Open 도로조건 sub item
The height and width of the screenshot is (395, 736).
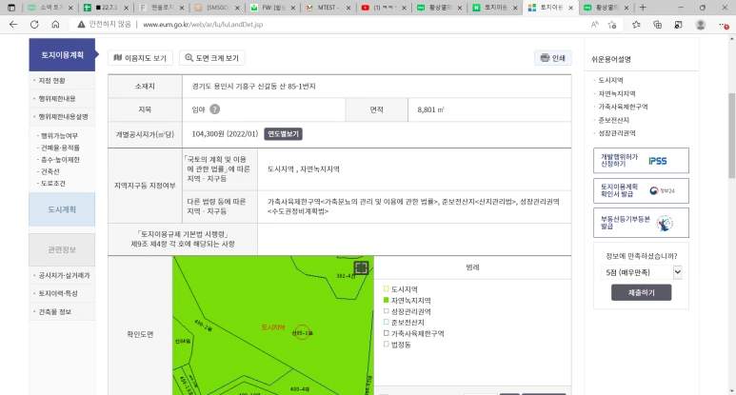point(53,183)
